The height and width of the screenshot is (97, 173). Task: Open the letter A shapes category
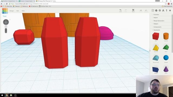point(163,11)
